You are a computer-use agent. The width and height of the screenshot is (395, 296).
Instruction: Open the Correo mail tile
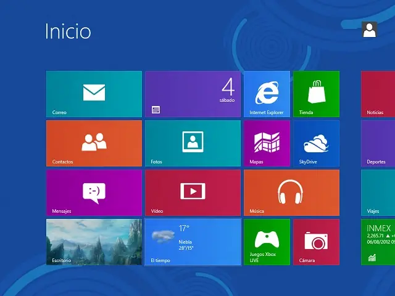[x=94, y=94]
